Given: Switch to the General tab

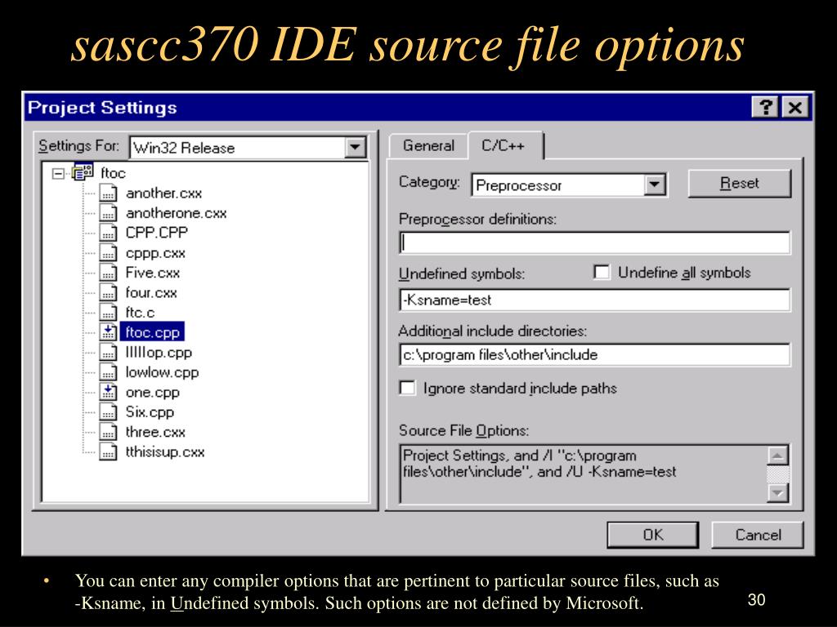Looking at the screenshot, I should pos(428,145).
